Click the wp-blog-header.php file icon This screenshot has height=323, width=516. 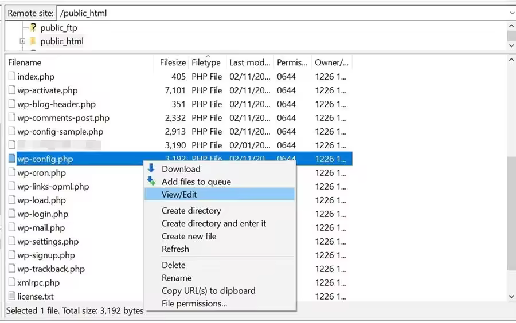12,104
